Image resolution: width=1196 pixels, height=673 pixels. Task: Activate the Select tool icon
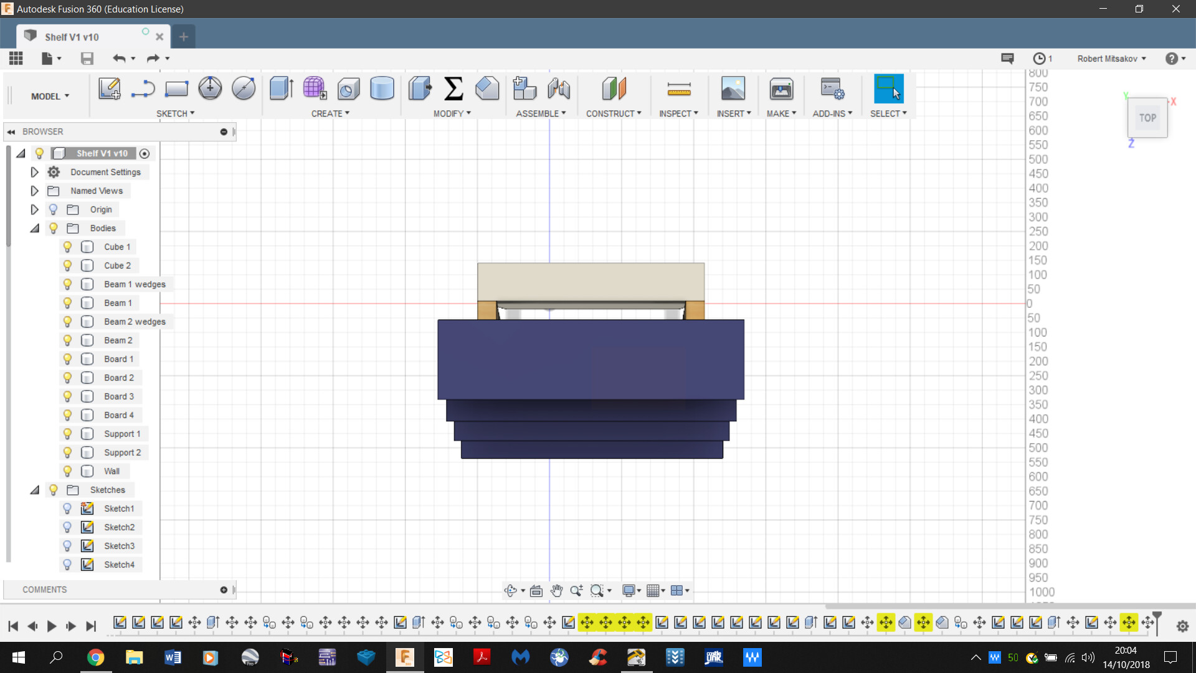[889, 88]
